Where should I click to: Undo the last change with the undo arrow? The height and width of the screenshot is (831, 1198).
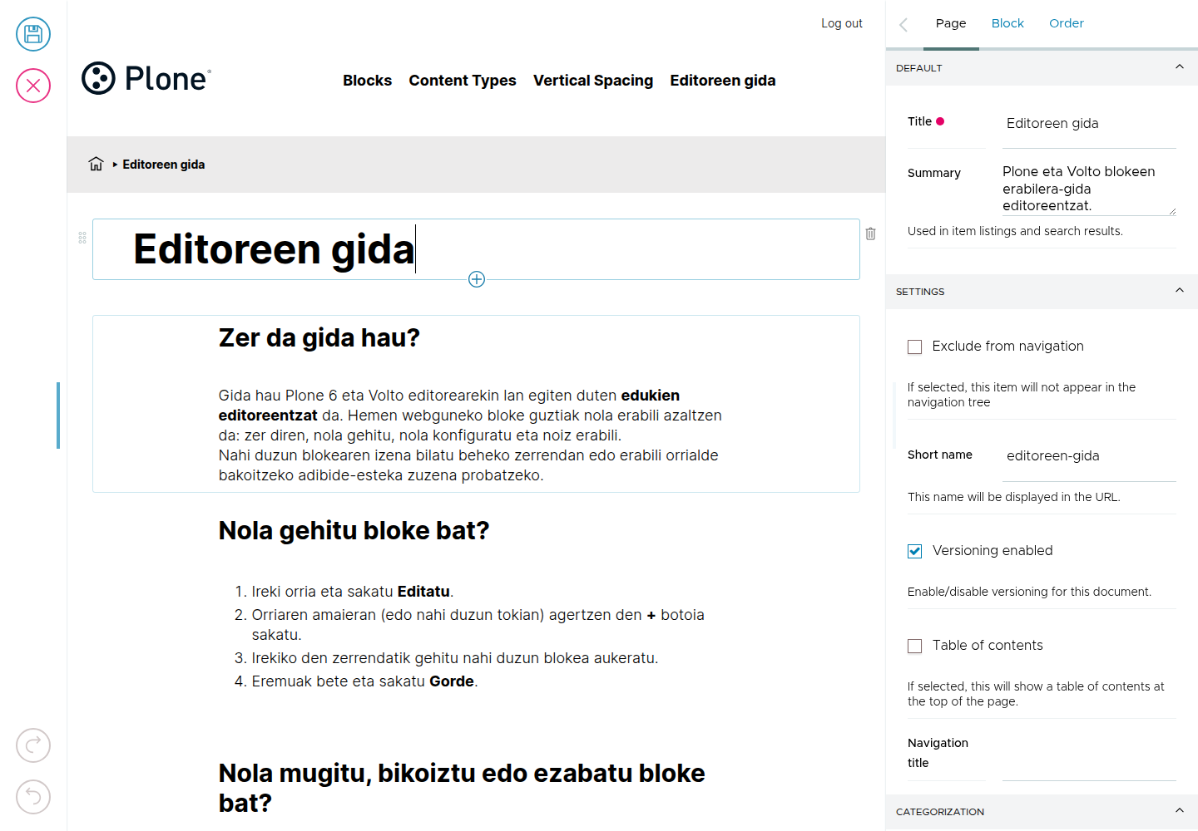coord(33,797)
